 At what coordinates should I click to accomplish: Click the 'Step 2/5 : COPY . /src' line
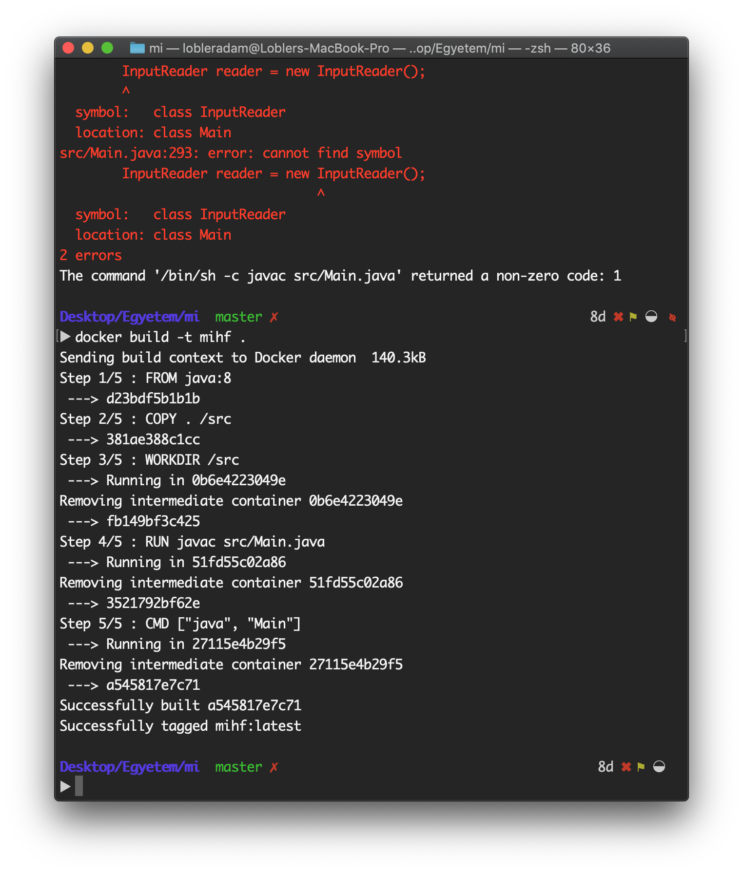145,419
